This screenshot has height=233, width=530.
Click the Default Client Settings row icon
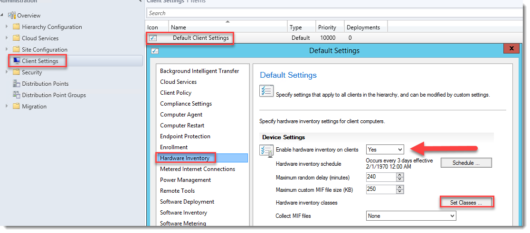pyautogui.click(x=153, y=38)
